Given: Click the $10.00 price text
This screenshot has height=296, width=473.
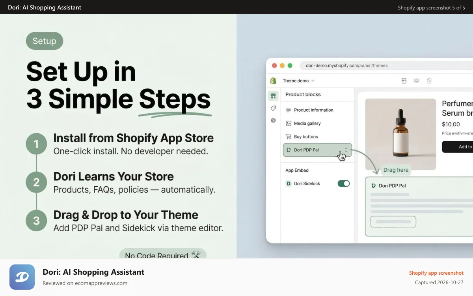Looking at the screenshot, I should pos(451,124).
